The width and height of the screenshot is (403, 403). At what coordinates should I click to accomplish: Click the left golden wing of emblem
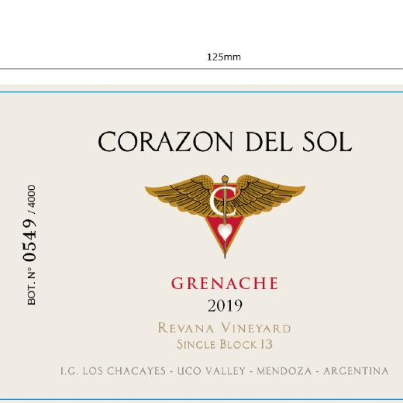[x=181, y=194]
